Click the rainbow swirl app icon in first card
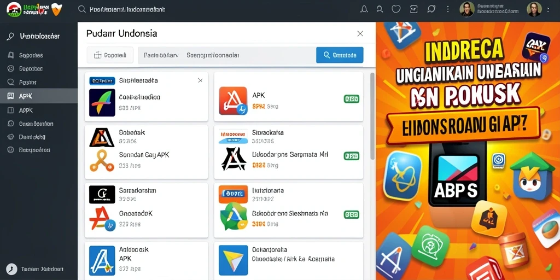 pyautogui.click(x=102, y=102)
